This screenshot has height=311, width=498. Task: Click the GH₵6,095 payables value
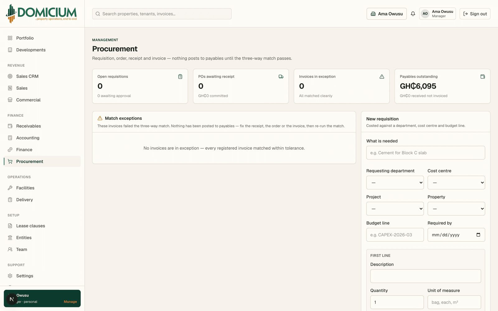(418, 86)
